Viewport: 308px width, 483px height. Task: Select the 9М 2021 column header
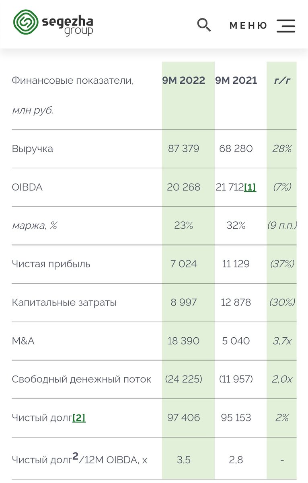point(236,80)
